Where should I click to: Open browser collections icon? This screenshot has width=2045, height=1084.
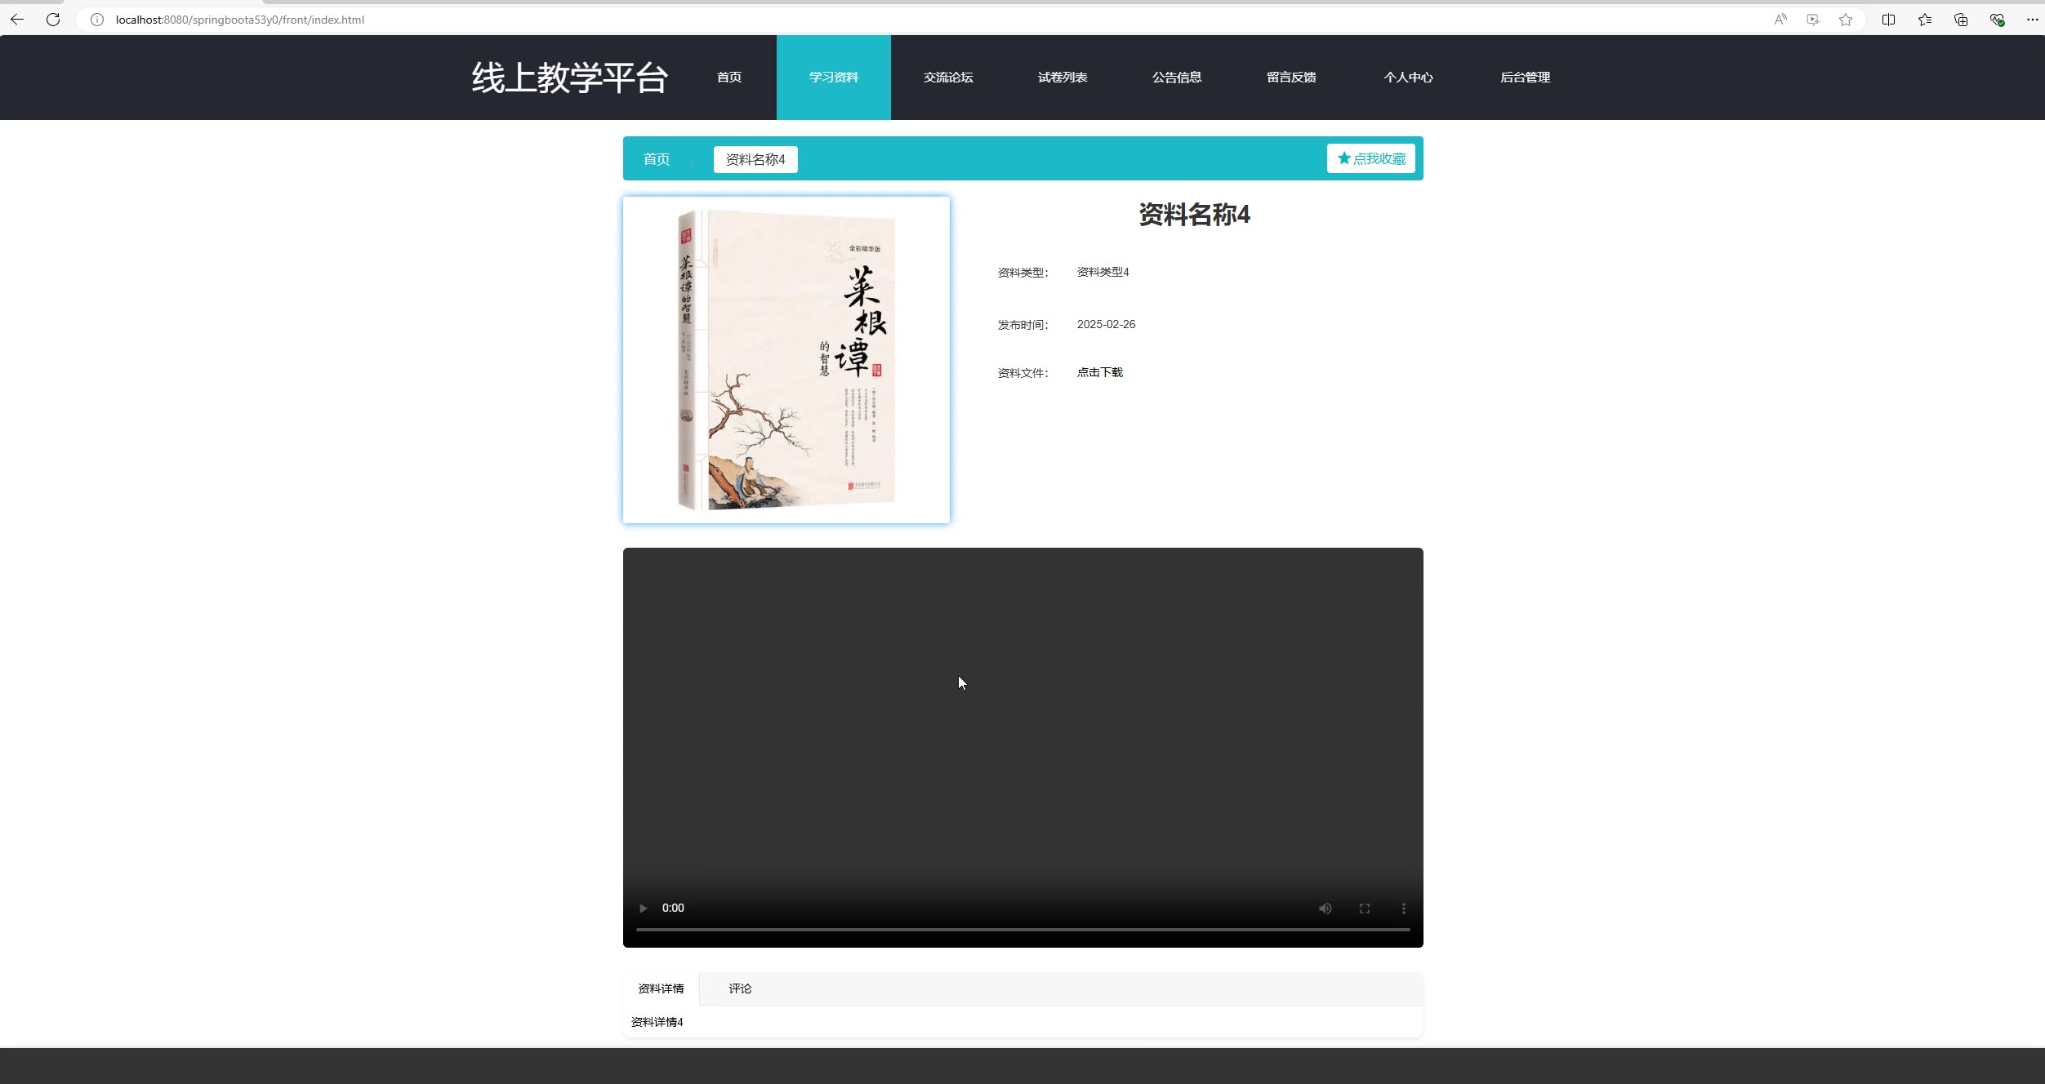click(1961, 20)
